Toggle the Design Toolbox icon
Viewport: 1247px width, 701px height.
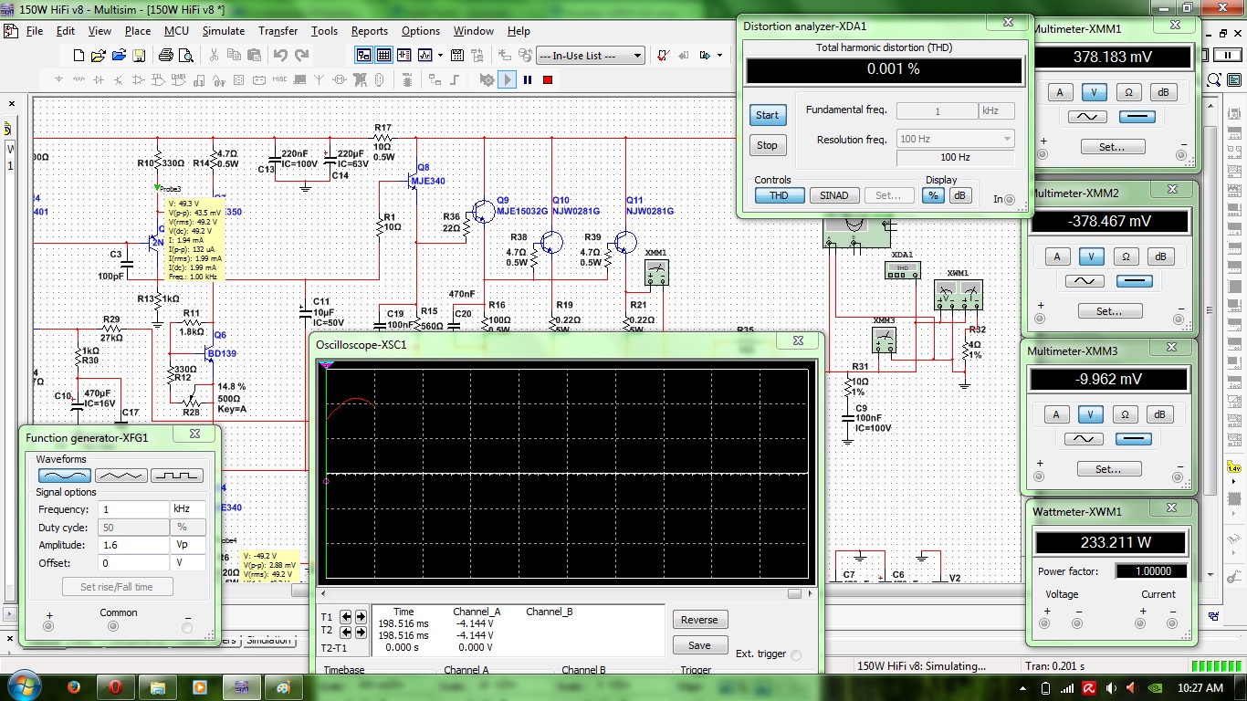tap(363, 56)
